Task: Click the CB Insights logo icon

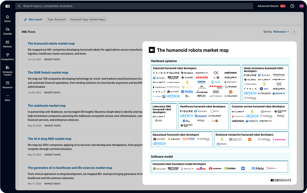Action: click(7, 6)
